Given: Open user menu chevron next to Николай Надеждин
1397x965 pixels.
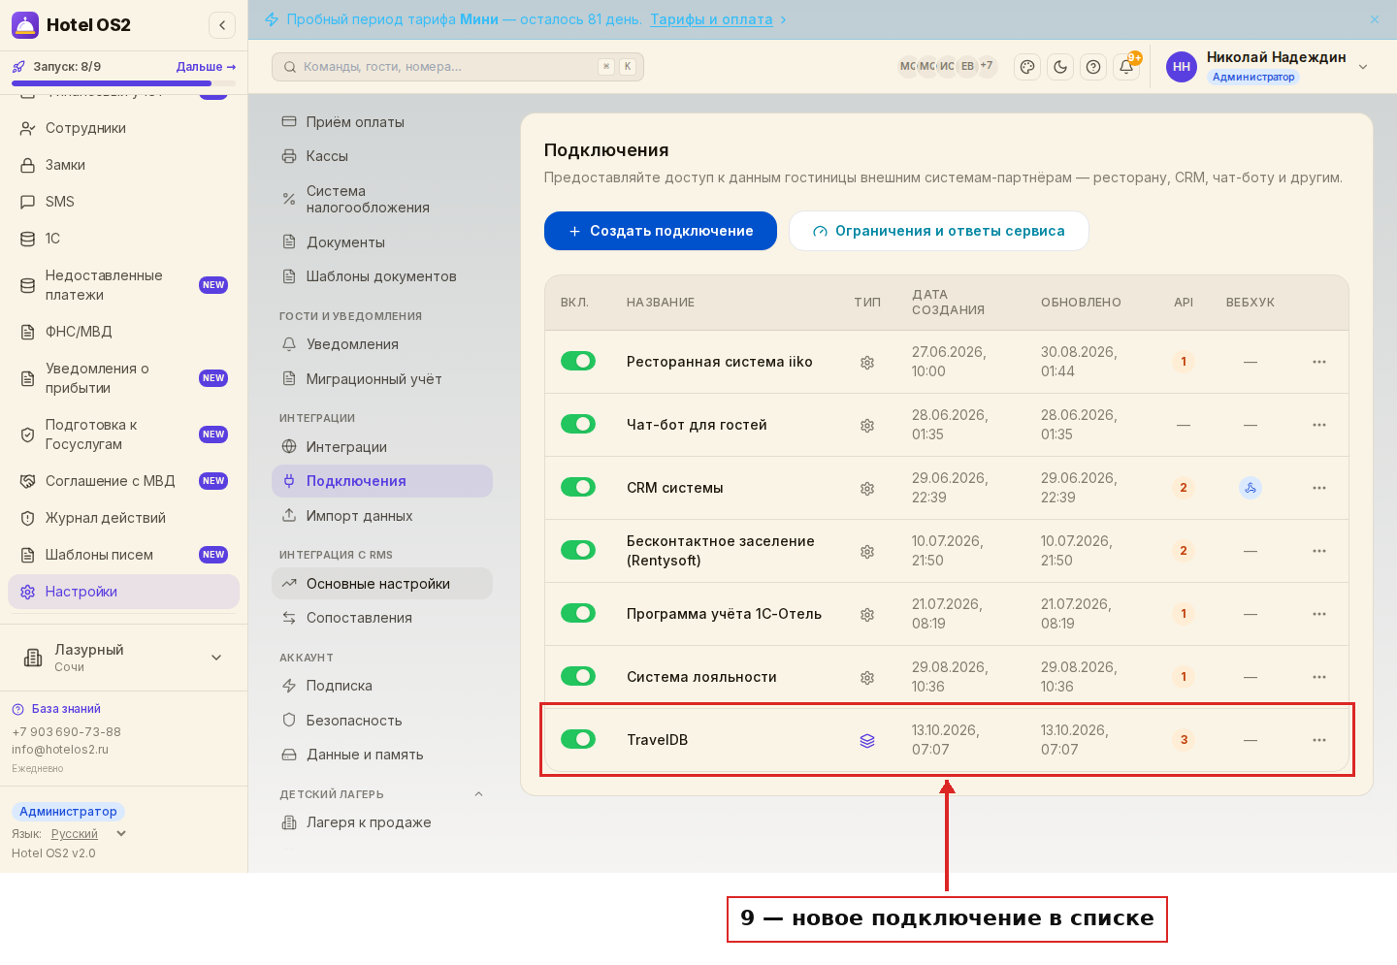Looking at the screenshot, I should [x=1363, y=67].
